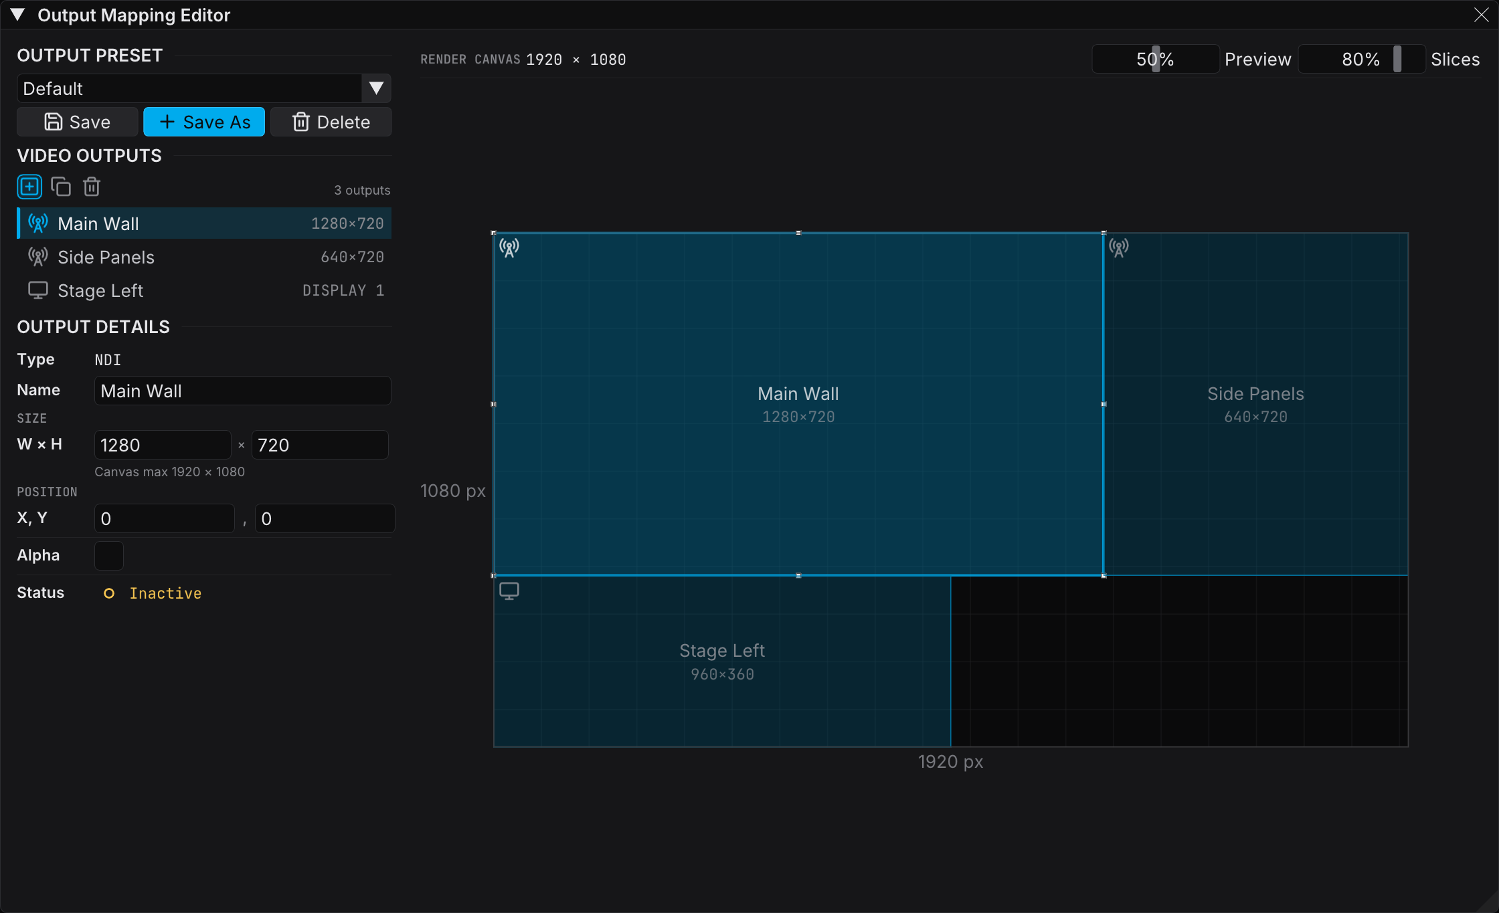Click the height field showing 720

click(320, 445)
